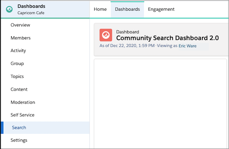Screen dimensions: 229x149
Task: Click the As of Dec 22, 2020 timestamp
Action: click(127, 45)
